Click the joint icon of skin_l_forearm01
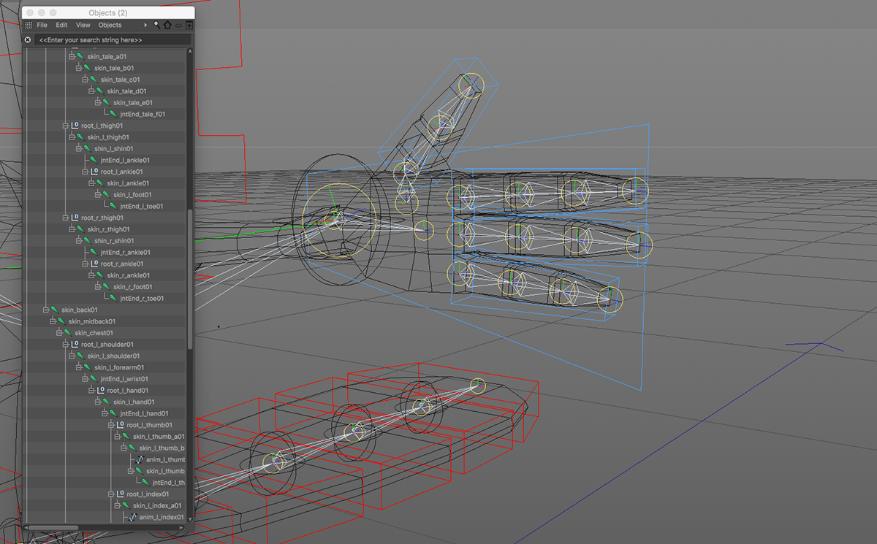 tap(87, 367)
